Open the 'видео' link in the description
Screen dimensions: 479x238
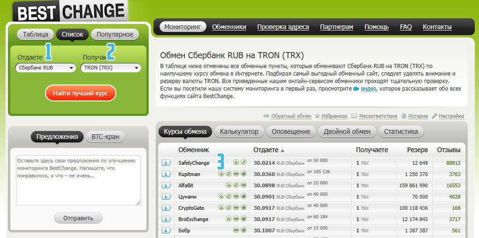[x=369, y=89]
